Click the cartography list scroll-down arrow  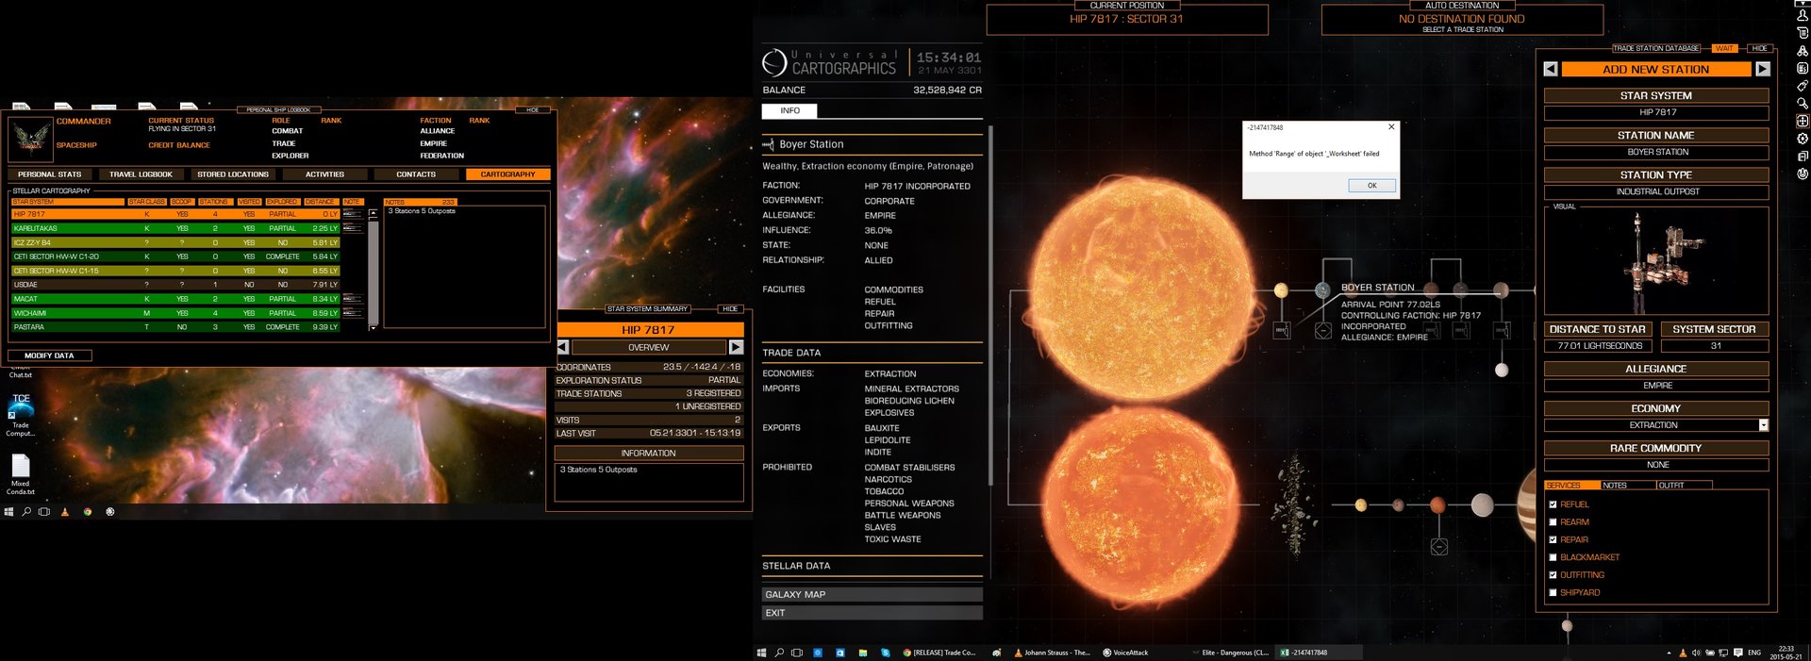(x=373, y=327)
